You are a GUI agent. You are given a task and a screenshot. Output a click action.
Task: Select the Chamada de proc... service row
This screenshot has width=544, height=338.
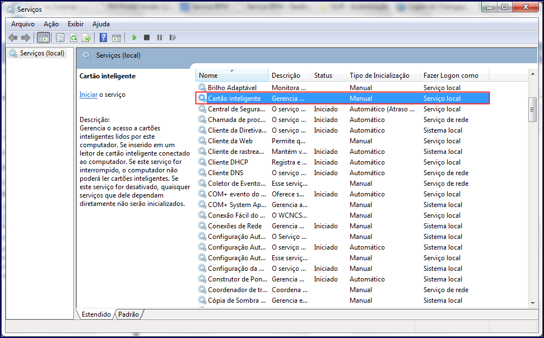[x=343, y=120]
